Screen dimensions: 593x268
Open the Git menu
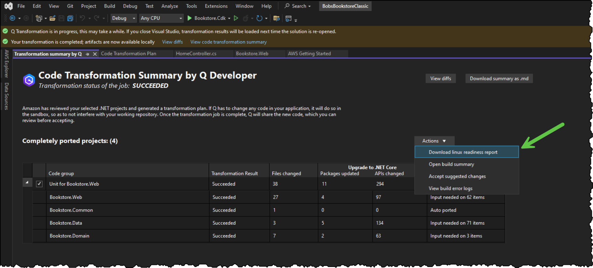pyautogui.click(x=70, y=6)
